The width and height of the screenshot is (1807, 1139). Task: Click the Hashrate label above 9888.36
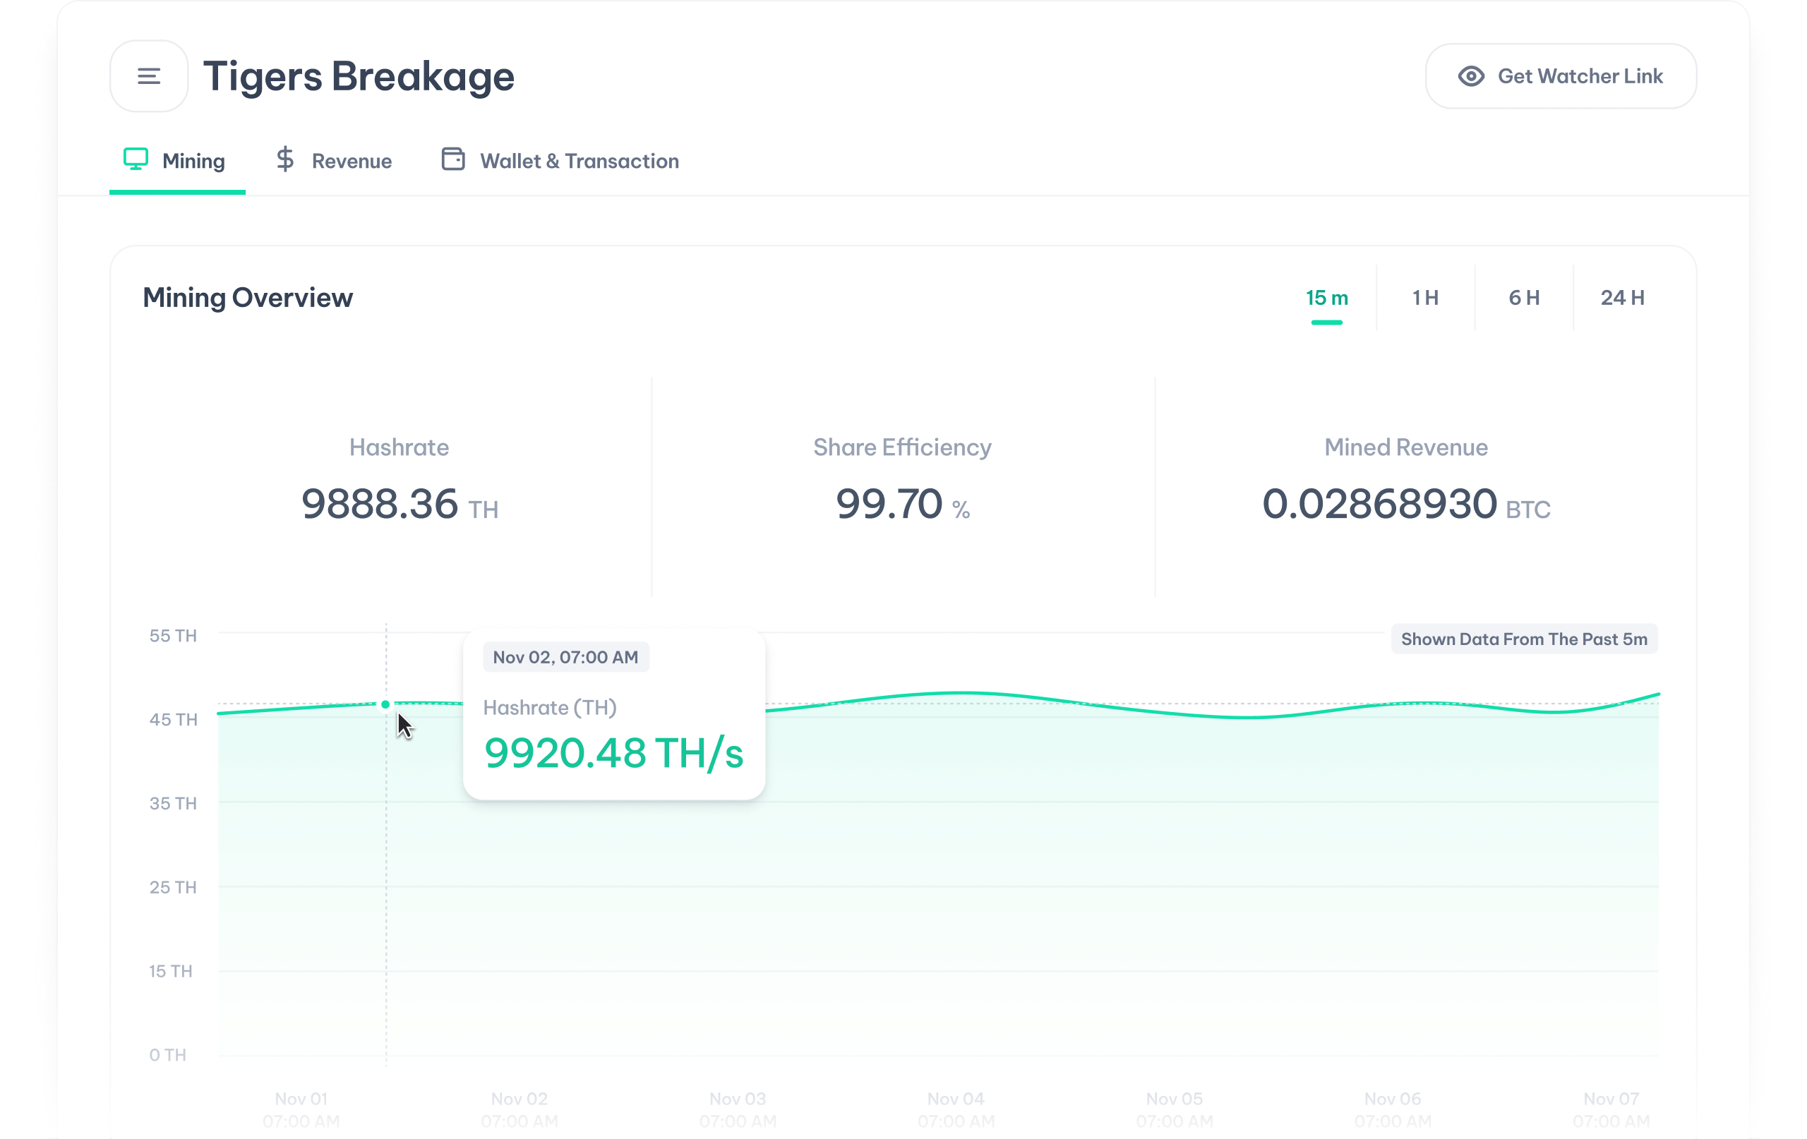coord(400,447)
